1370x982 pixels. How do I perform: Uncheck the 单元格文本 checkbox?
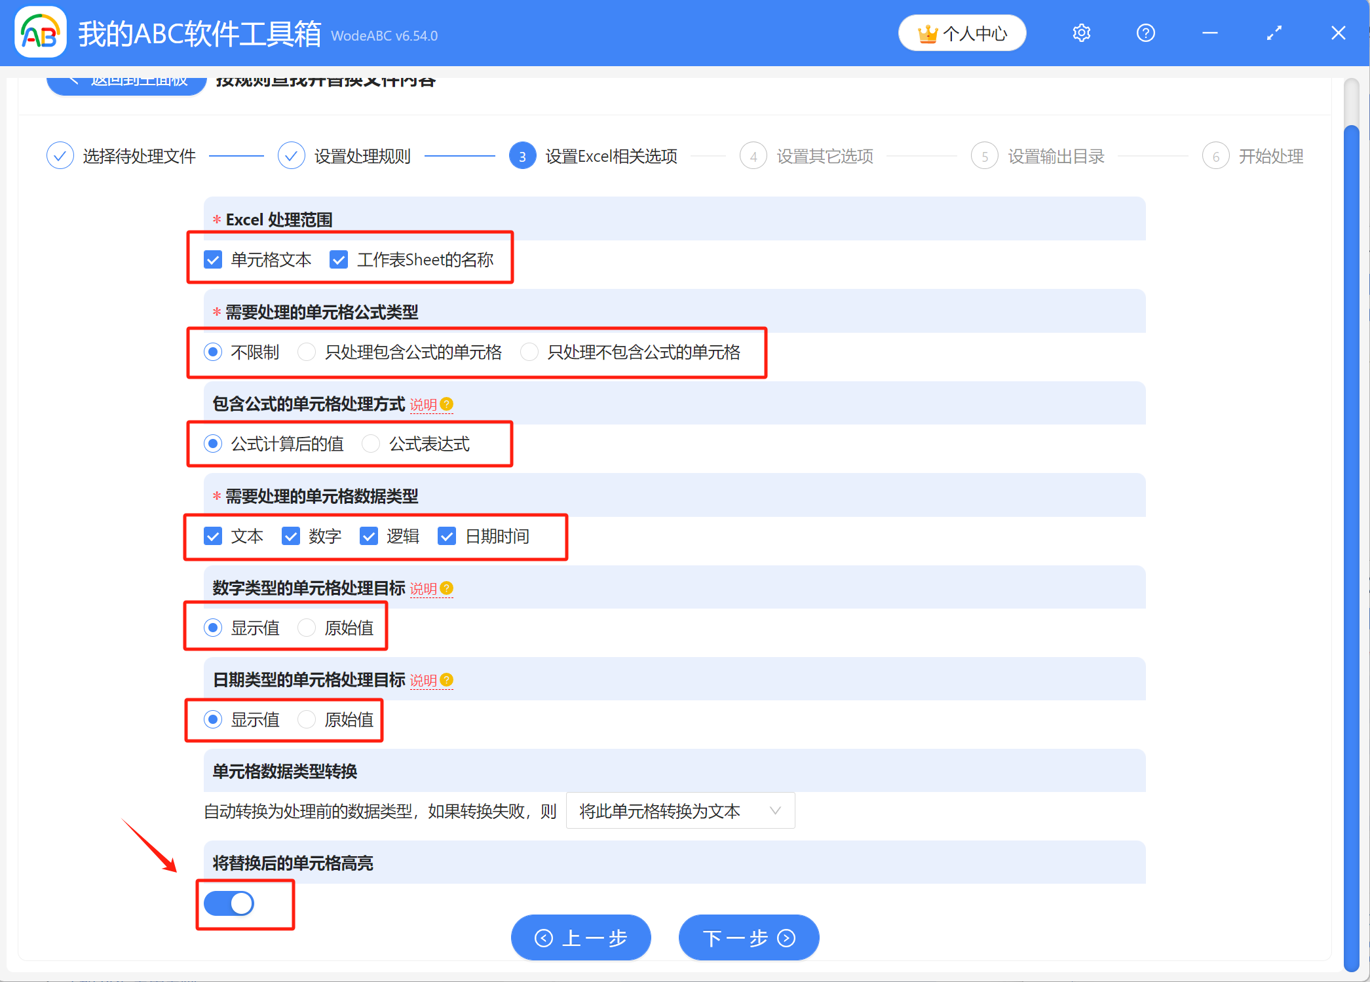213,260
